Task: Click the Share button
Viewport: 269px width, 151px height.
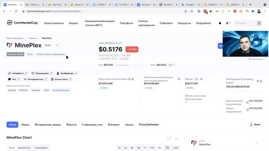Action: coord(255,125)
